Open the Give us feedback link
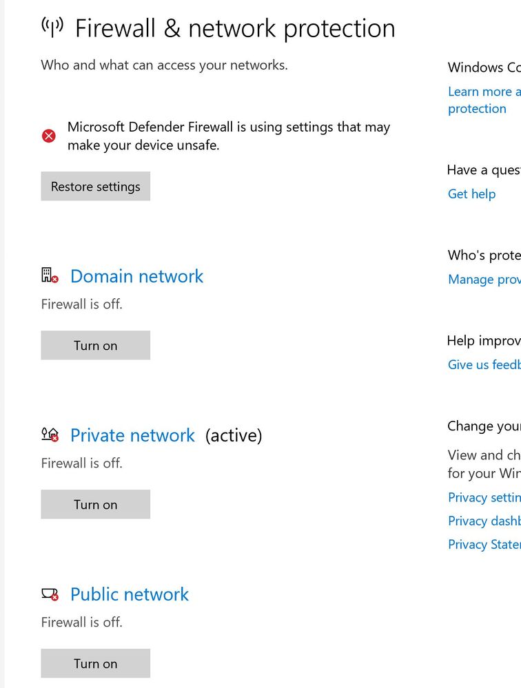Image resolution: width=521 pixels, height=688 pixels. click(484, 364)
